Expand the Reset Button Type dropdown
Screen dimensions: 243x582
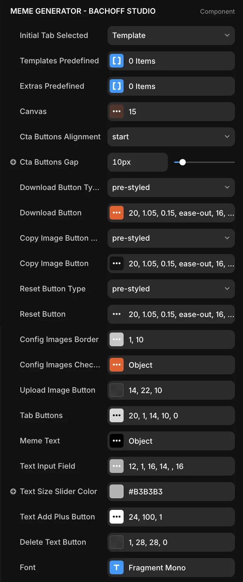point(171,289)
